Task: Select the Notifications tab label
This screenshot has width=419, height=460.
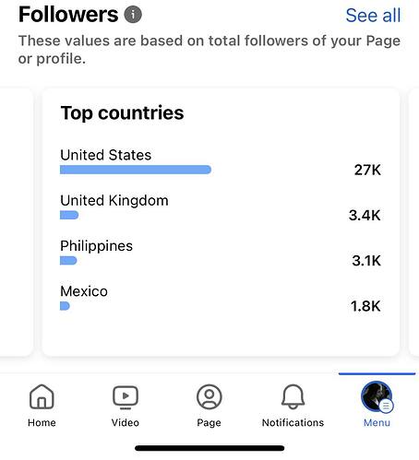Action: (293, 423)
